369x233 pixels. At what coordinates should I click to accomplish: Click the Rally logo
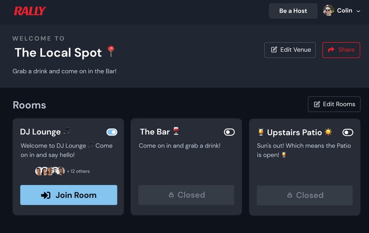(x=30, y=11)
